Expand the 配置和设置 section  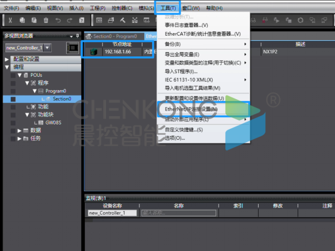(7, 59)
